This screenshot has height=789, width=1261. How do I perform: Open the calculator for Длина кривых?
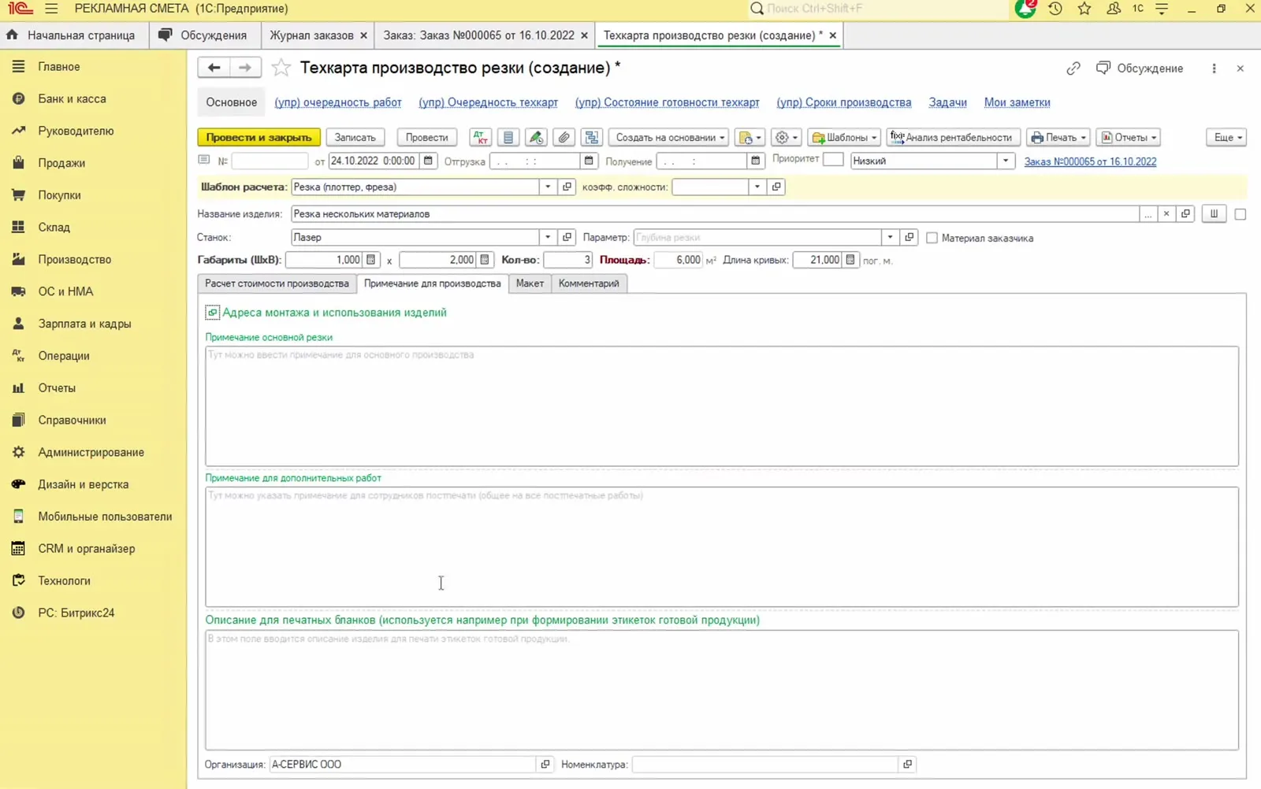point(850,260)
